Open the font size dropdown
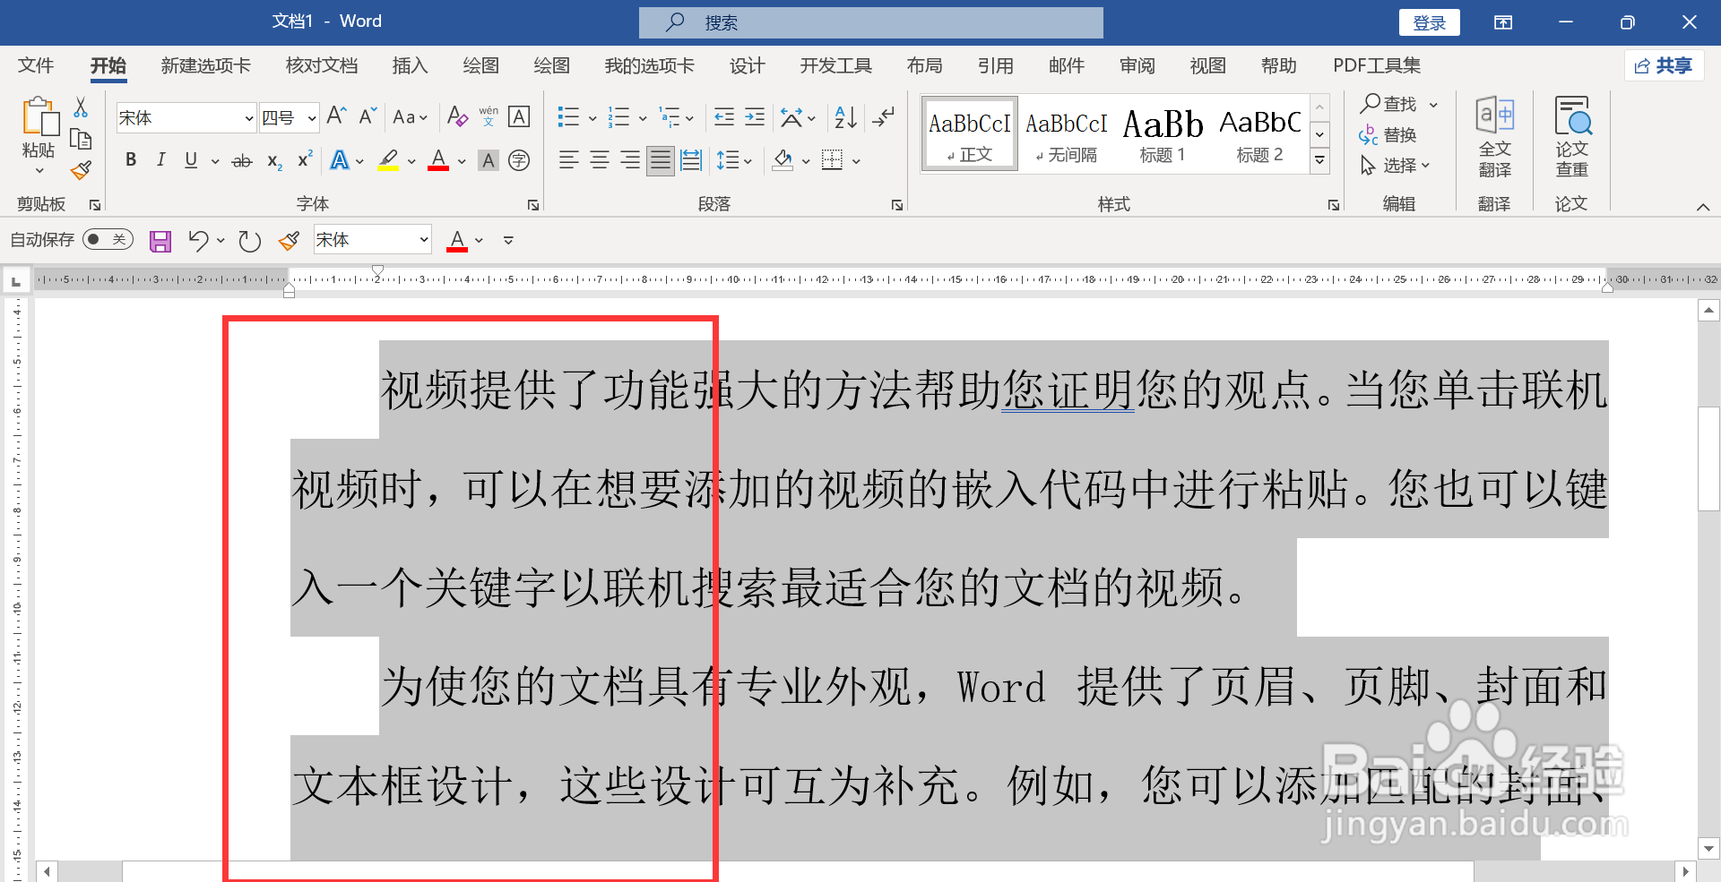The height and width of the screenshot is (882, 1721). [311, 118]
